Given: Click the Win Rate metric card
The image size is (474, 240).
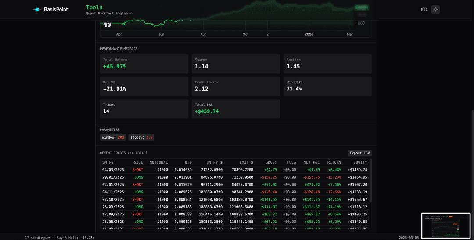Looking at the screenshot, I should [327, 86].
